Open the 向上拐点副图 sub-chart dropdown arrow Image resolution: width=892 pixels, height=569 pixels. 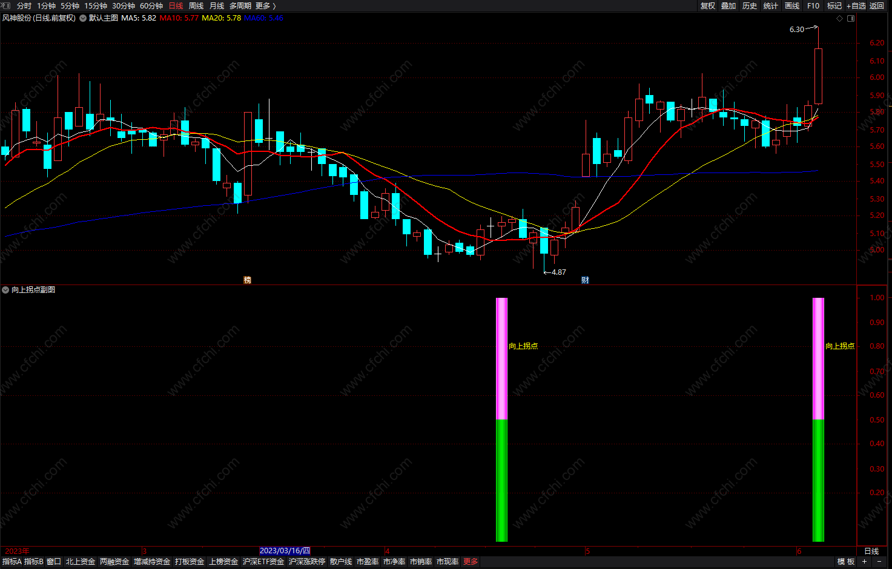(5, 290)
